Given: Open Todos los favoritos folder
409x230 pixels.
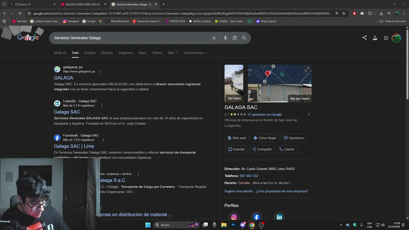Looking at the screenshot, I should tap(393, 21).
